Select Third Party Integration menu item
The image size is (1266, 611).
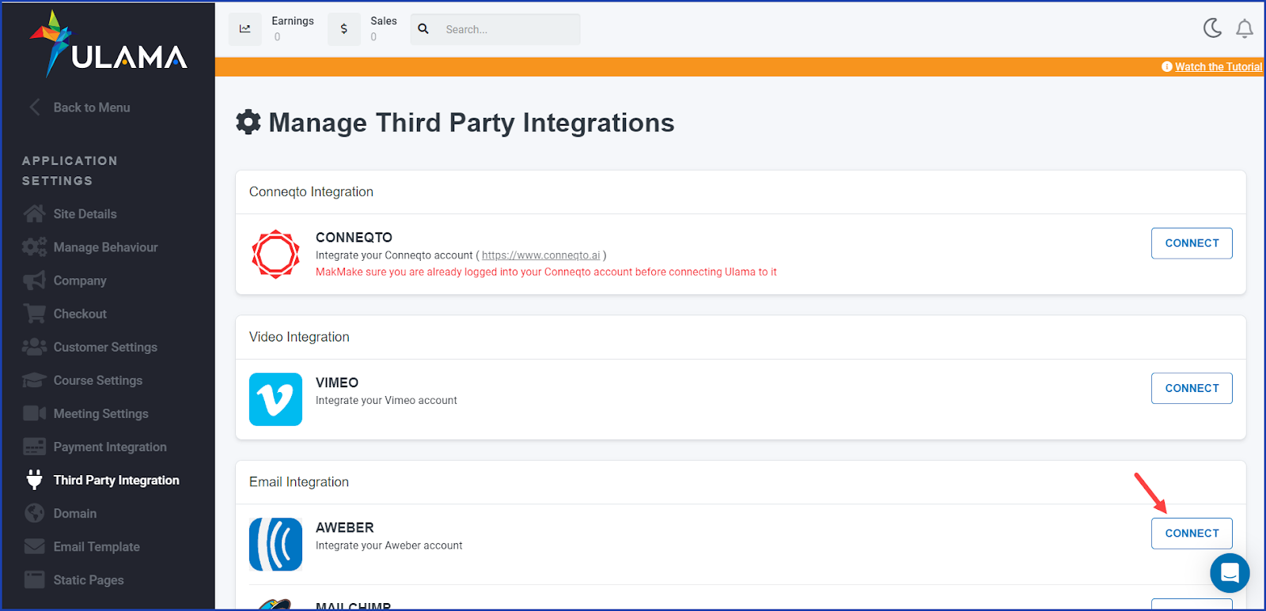(x=116, y=480)
